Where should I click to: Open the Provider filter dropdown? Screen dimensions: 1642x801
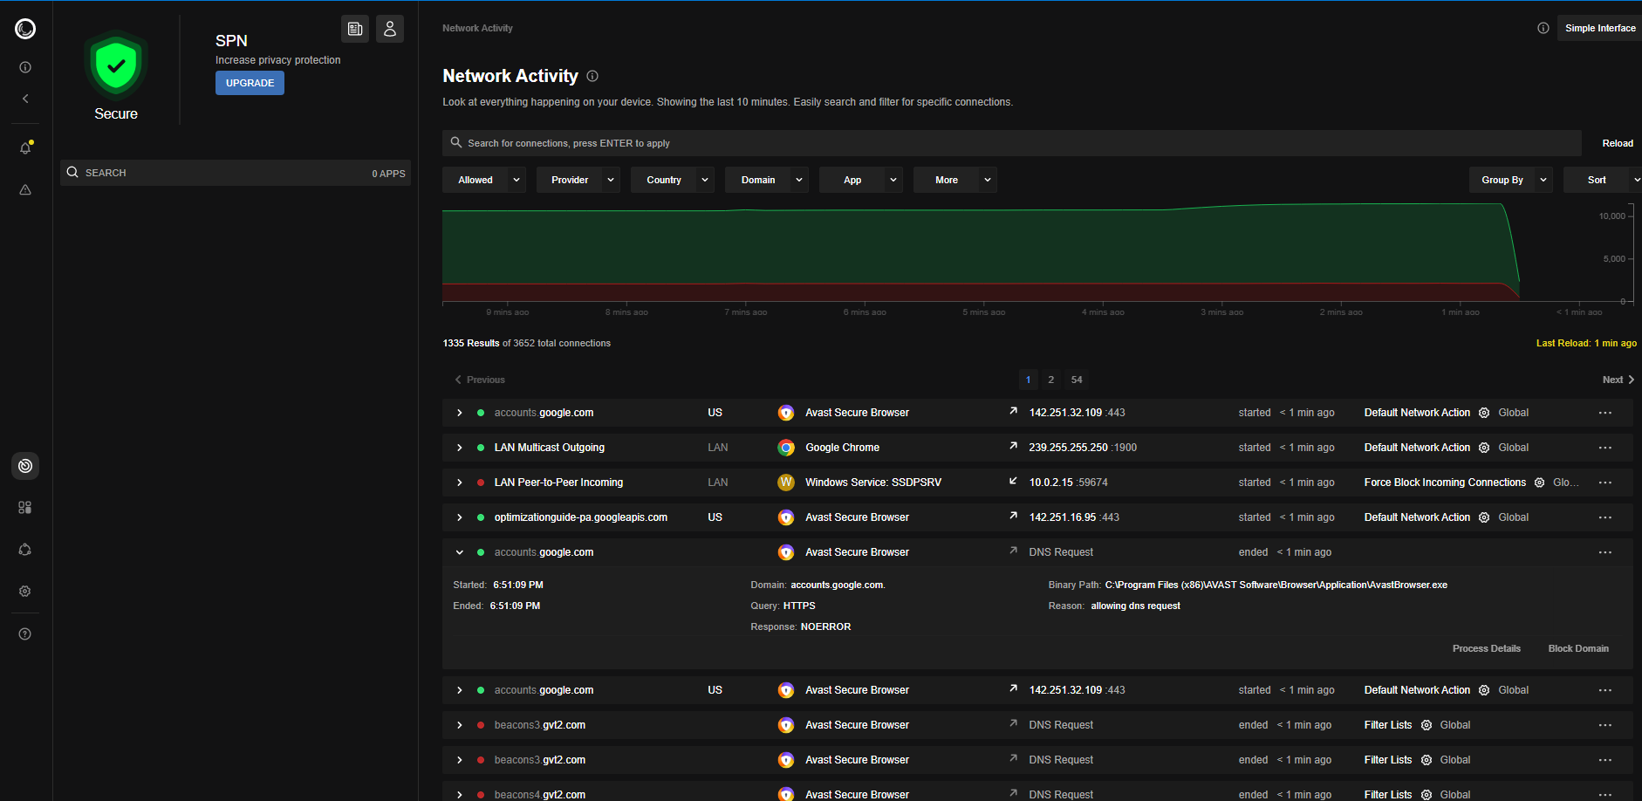pos(578,180)
